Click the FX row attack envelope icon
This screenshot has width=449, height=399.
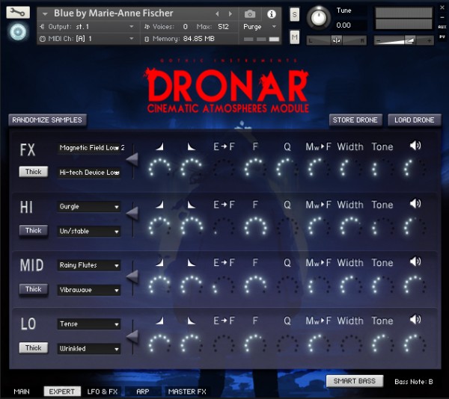(160, 146)
